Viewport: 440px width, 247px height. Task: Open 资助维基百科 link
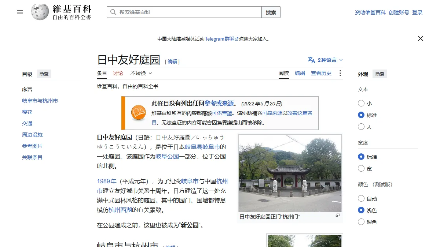(x=370, y=12)
